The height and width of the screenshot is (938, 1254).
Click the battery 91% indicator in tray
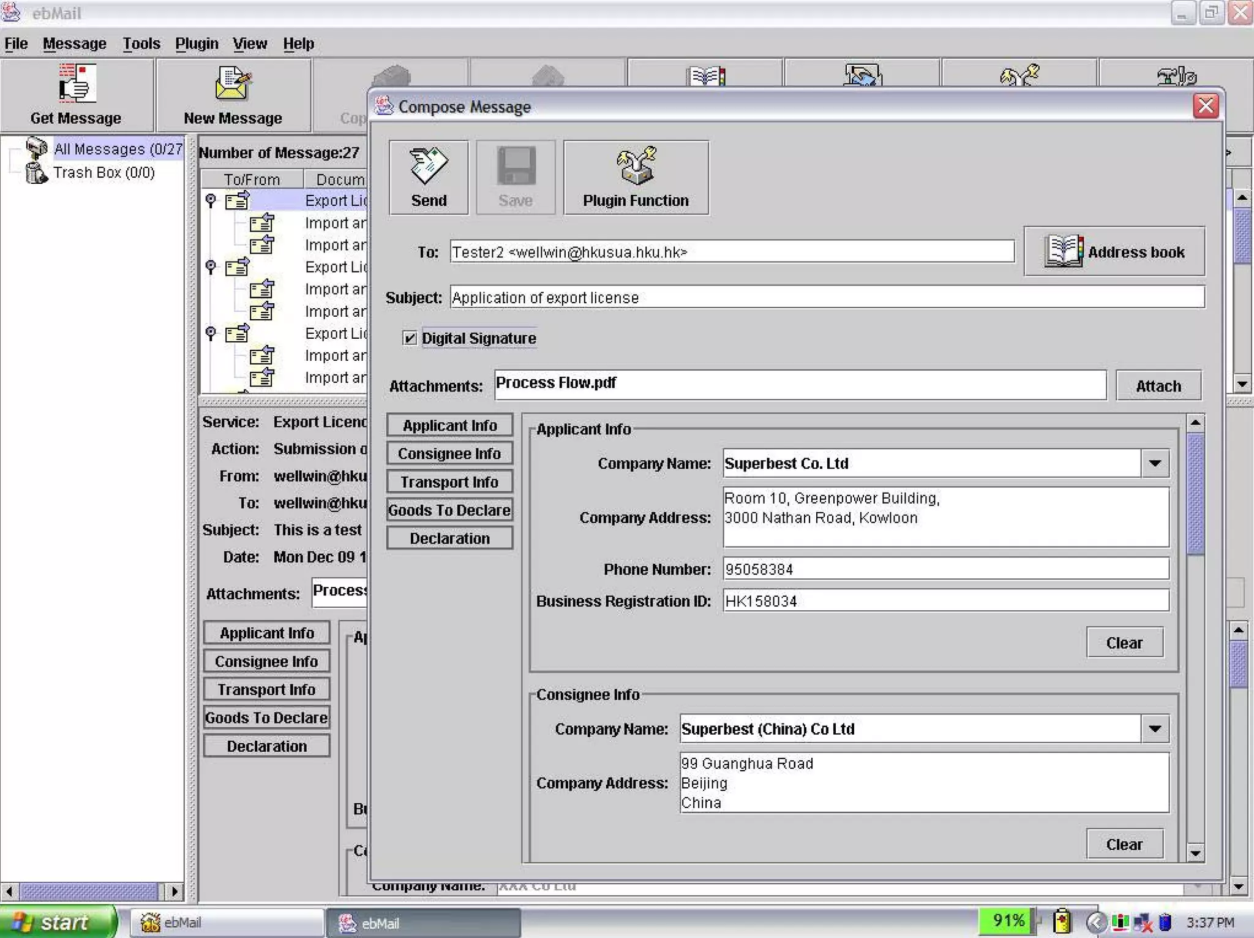pos(1007,921)
